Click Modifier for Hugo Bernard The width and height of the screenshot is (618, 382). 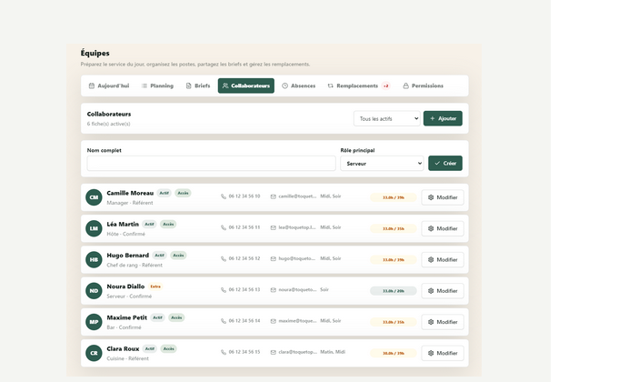[443, 259]
